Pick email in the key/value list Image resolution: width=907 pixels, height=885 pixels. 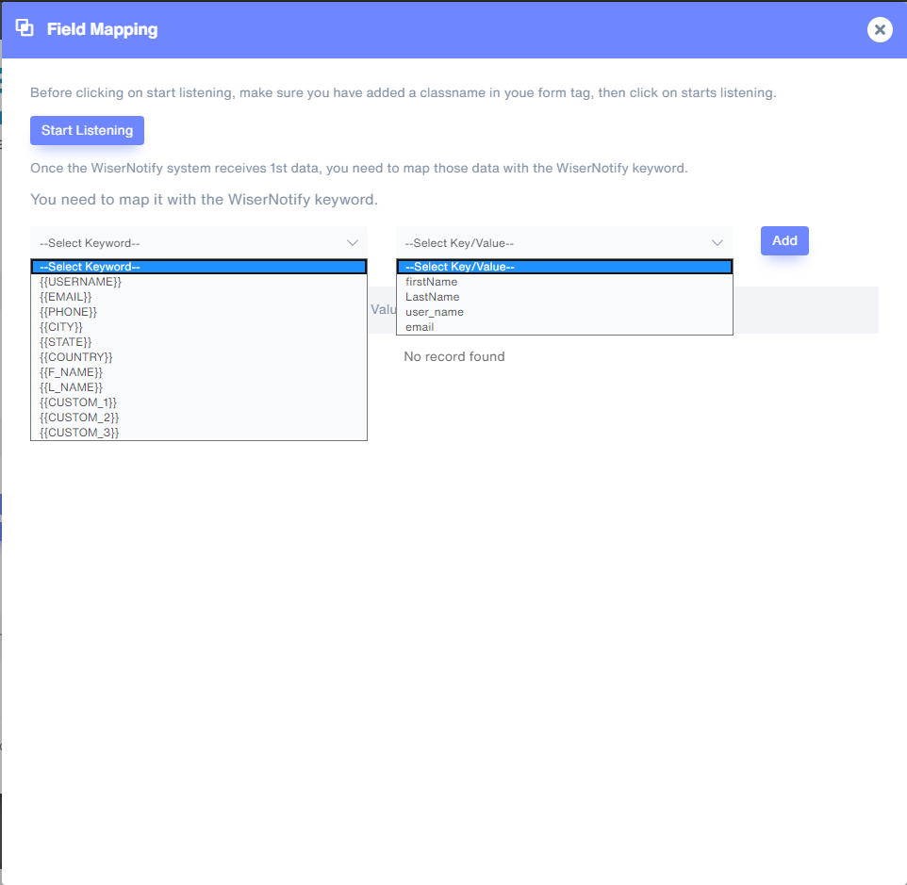coord(420,327)
